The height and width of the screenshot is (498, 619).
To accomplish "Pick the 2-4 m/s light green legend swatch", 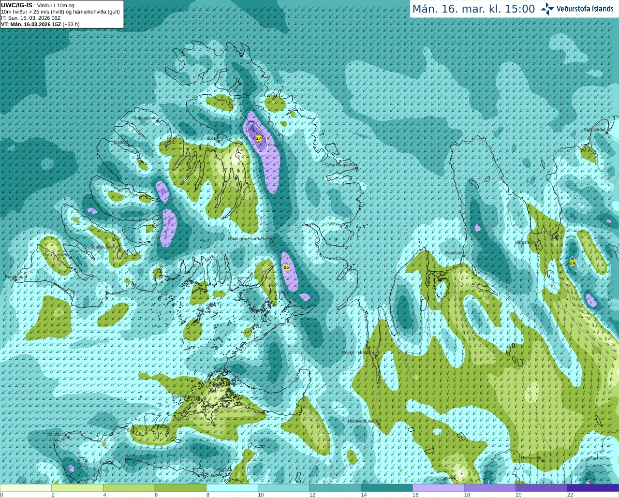I will click(x=77, y=488).
